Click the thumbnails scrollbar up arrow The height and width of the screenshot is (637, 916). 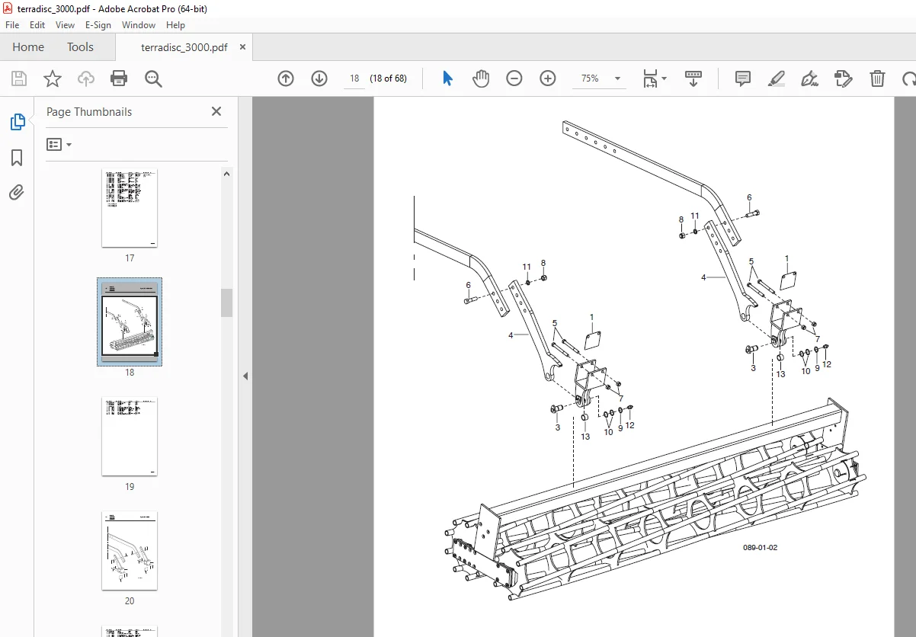coord(227,174)
